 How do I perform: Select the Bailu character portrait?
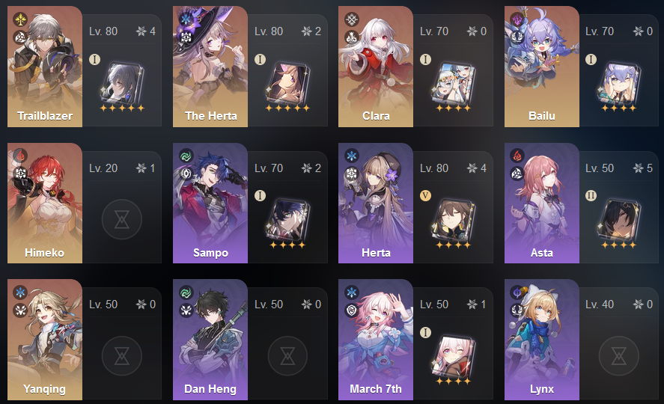542,67
